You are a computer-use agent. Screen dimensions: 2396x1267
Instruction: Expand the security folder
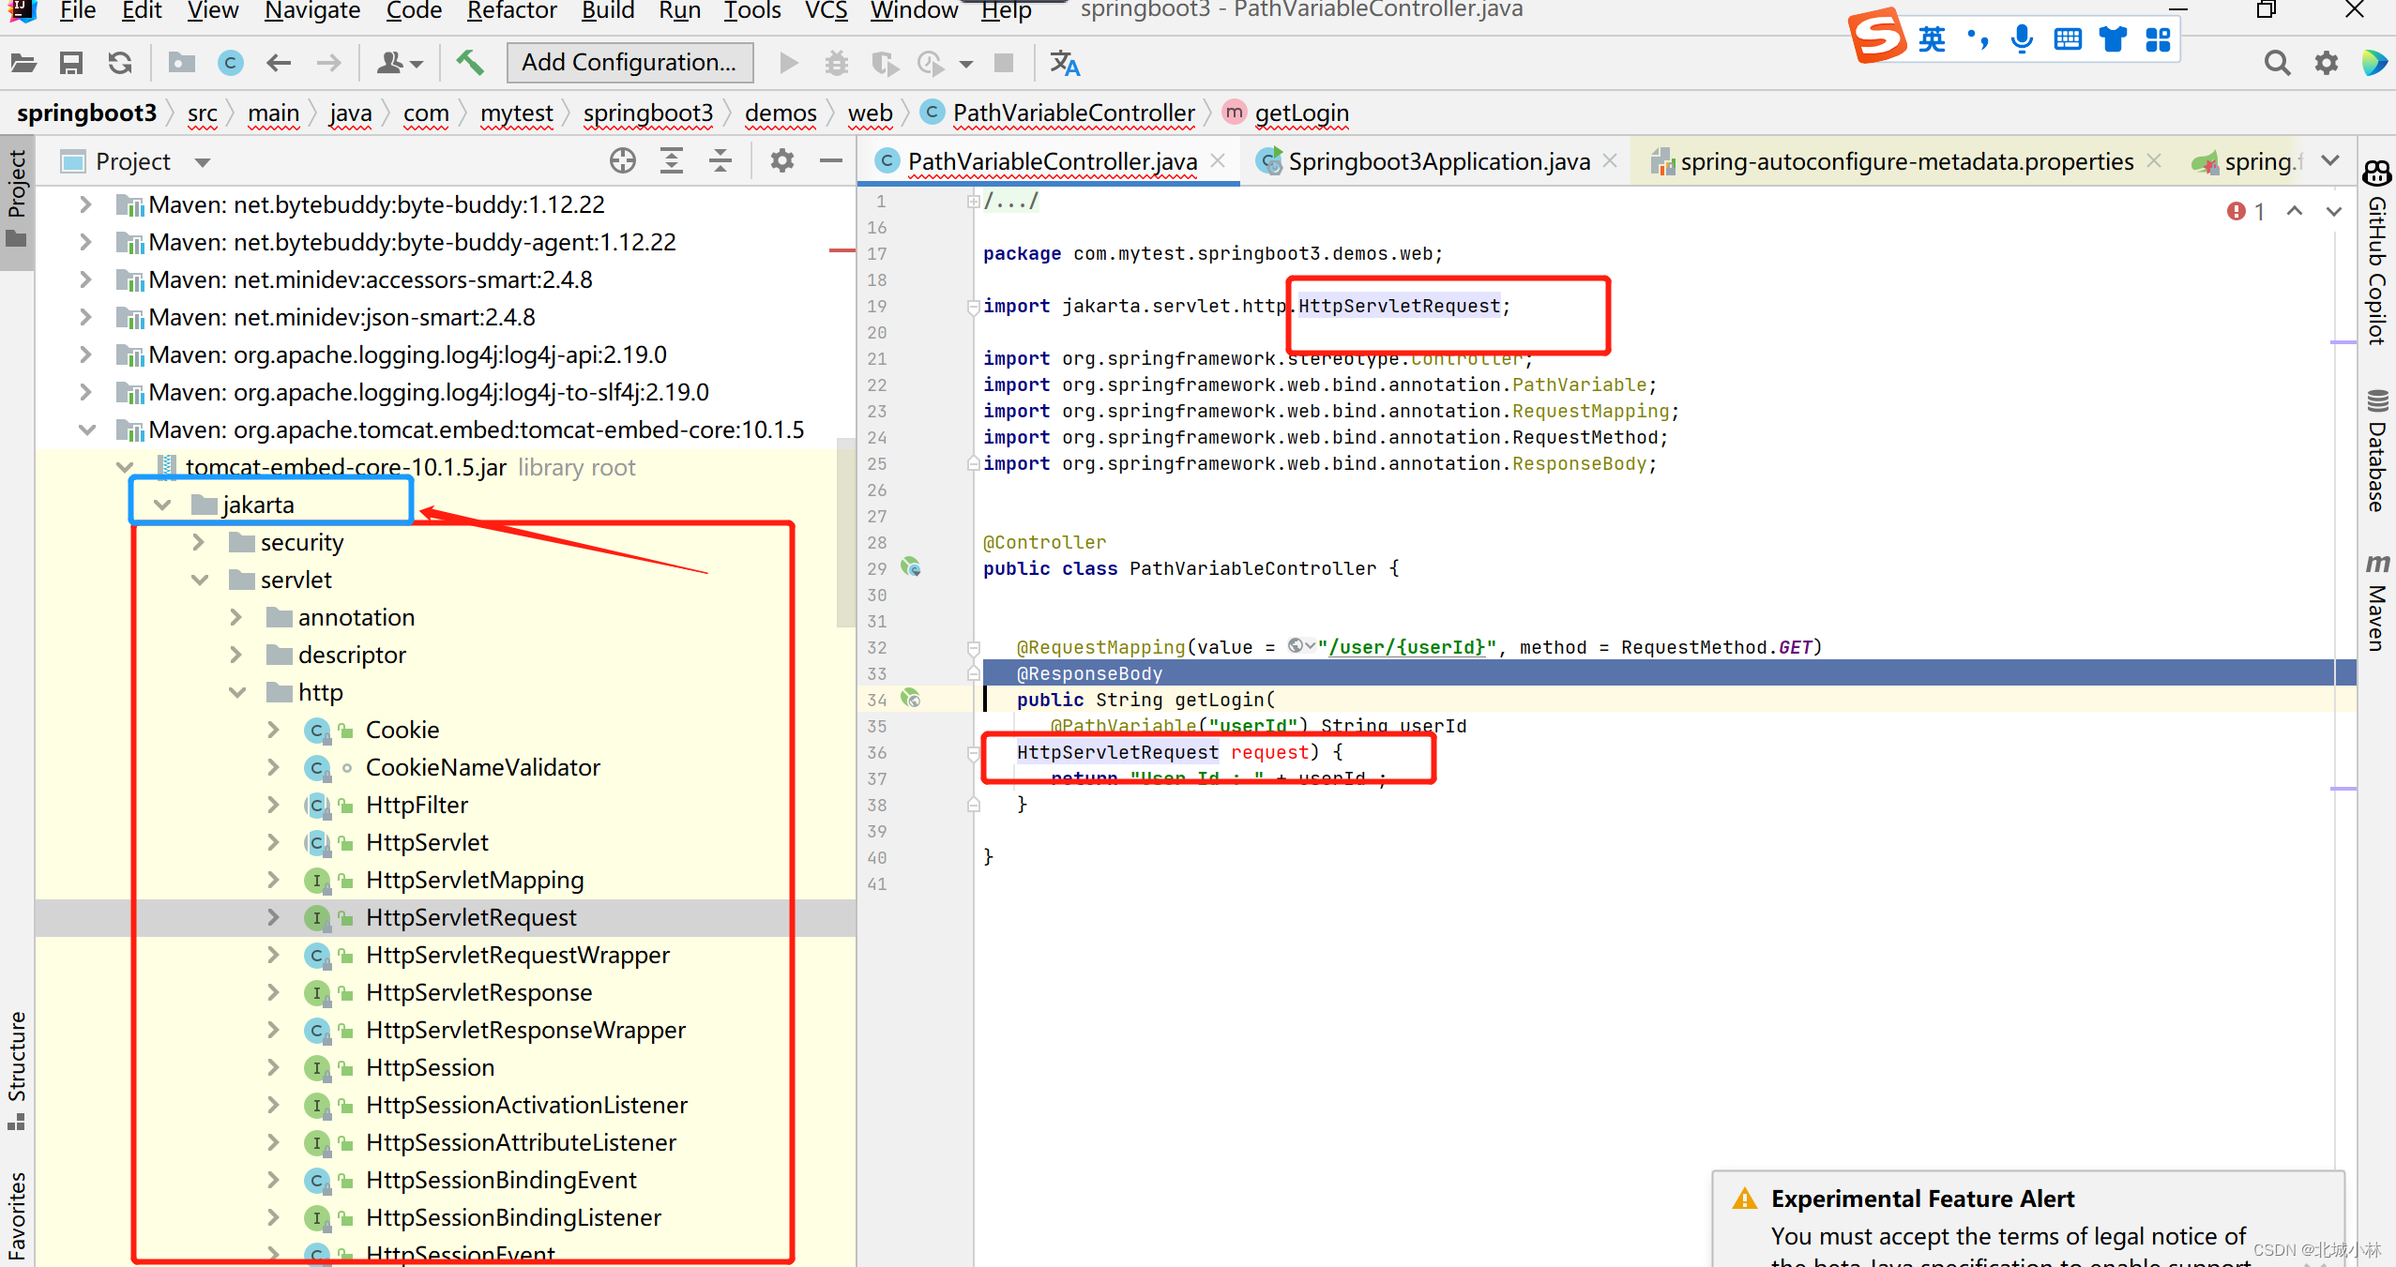pyautogui.click(x=198, y=542)
